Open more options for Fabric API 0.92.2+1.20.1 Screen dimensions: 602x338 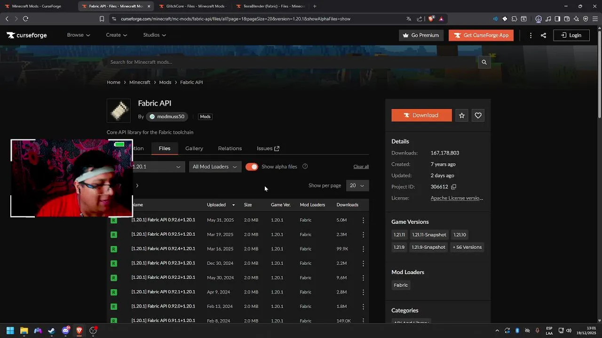click(363, 278)
